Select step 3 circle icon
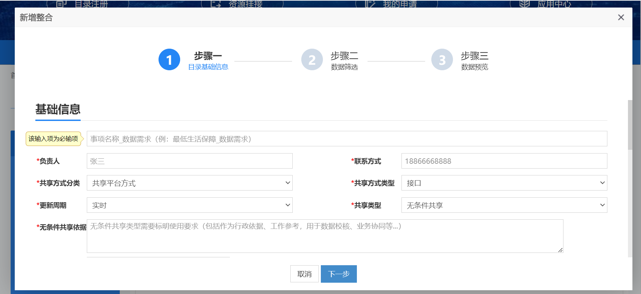Image resolution: width=641 pixels, height=294 pixels. pyautogui.click(x=442, y=60)
